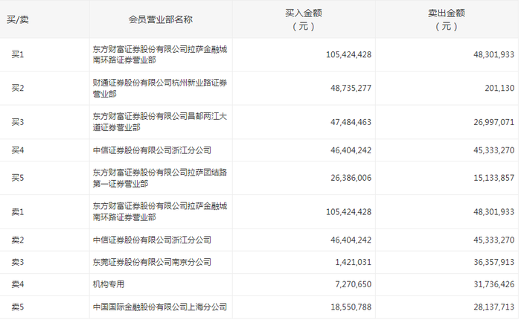Screen dimensions: 521x320
Task: Select the 买3 row label
Action: (x=18, y=122)
